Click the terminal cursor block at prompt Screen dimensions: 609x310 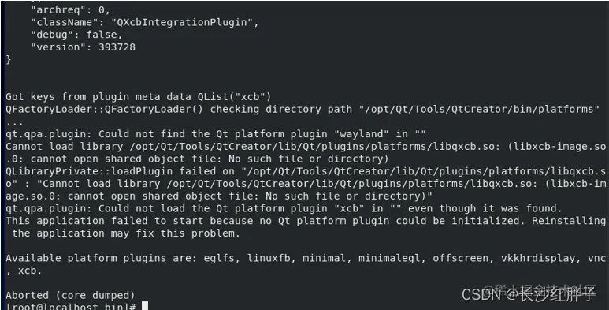145,306
